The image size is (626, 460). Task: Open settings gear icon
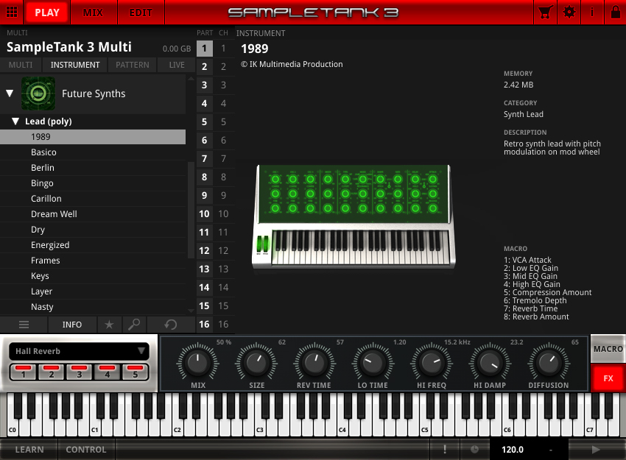coord(569,13)
